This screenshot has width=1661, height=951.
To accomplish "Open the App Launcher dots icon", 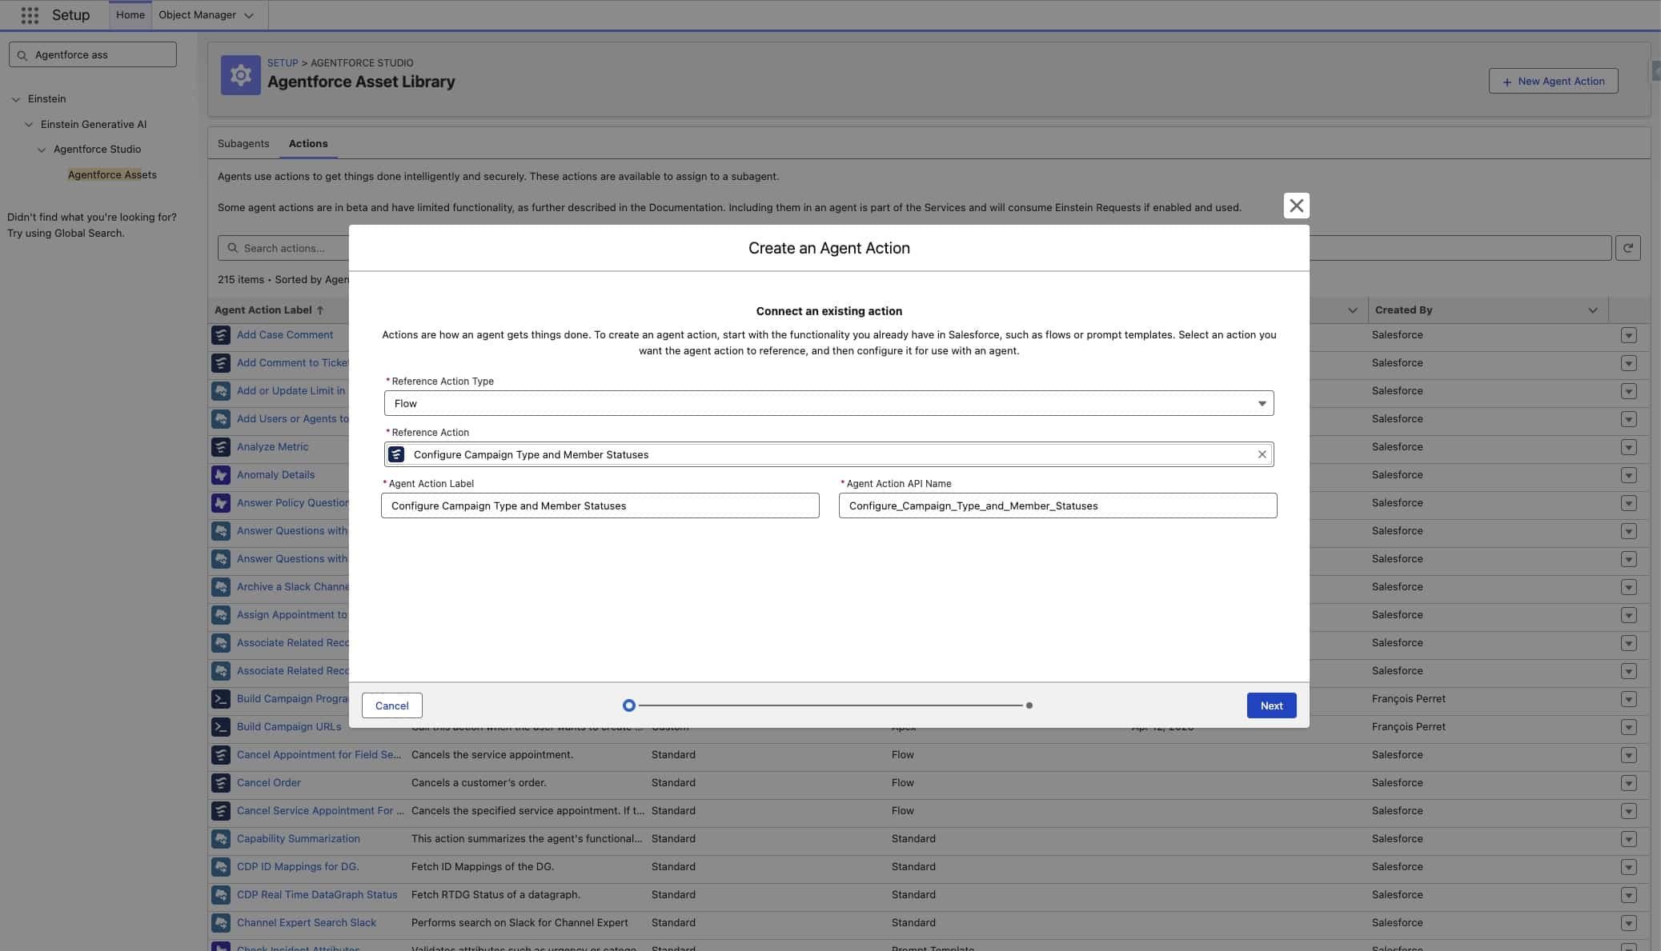I will (x=30, y=15).
